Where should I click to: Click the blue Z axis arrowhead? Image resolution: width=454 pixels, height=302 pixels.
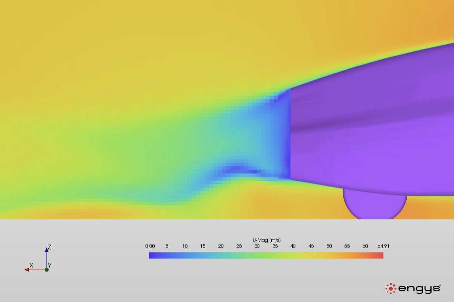point(47,250)
